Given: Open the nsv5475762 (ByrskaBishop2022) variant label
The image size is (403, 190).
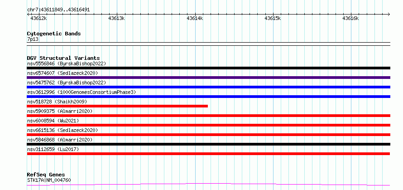Looking at the screenshot, I should [67, 83].
